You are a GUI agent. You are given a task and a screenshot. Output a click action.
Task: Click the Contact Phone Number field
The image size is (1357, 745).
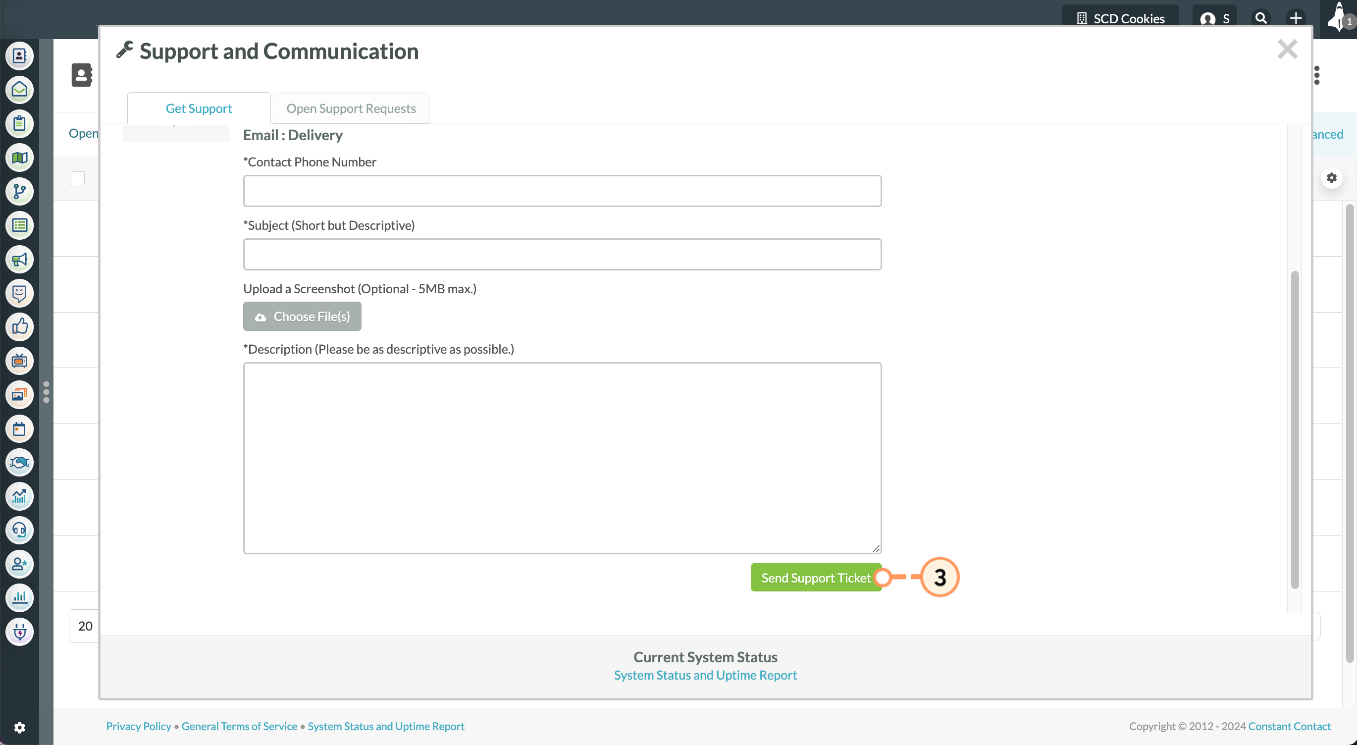click(x=562, y=191)
